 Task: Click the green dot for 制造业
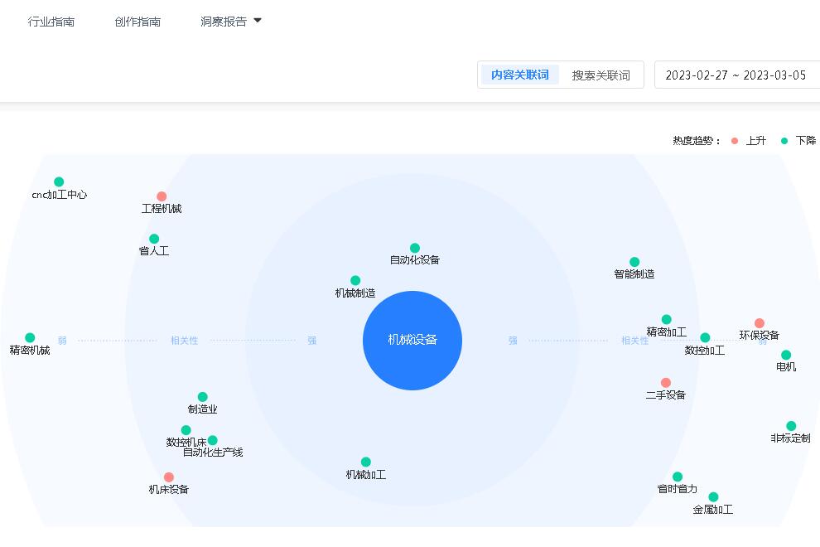pos(202,397)
